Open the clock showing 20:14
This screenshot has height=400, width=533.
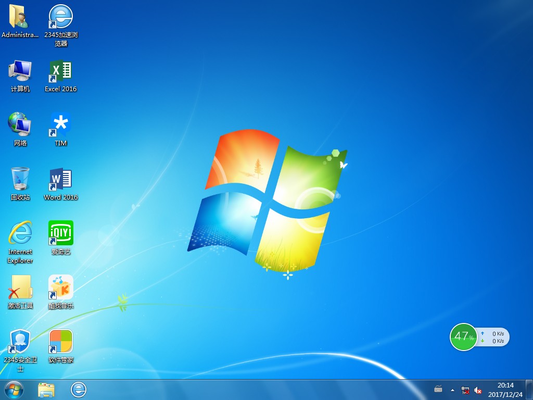tap(505, 390)
